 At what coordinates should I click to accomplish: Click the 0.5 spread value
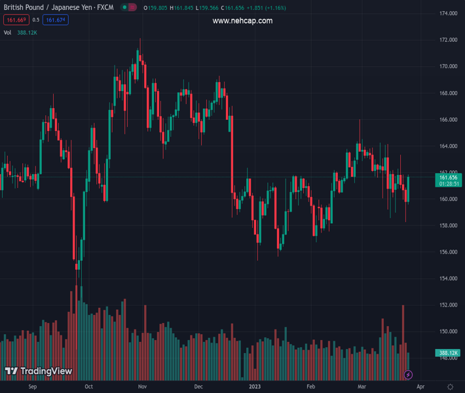click(x=36, y=20)
